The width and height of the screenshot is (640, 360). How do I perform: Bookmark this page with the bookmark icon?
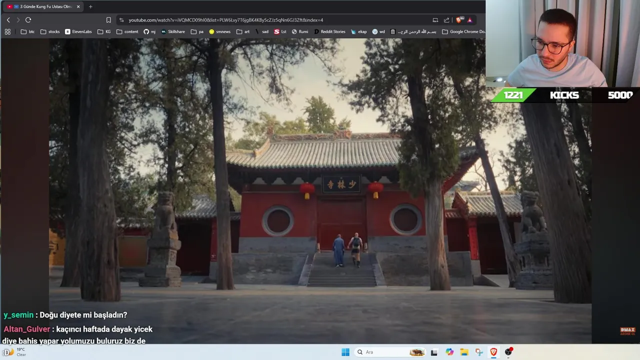(108, 20)
